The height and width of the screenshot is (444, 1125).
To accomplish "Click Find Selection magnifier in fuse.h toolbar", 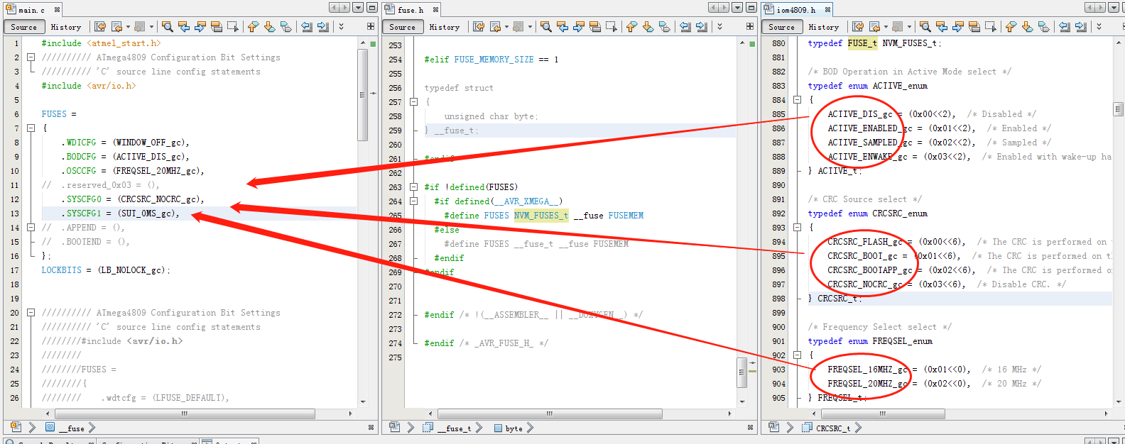I will coord(546,26).
